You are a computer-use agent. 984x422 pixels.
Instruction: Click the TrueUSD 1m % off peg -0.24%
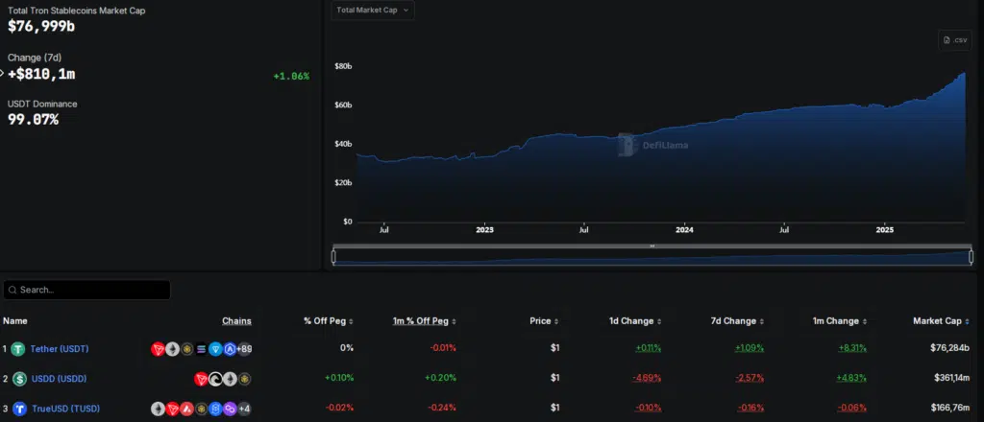coord(442,409)
